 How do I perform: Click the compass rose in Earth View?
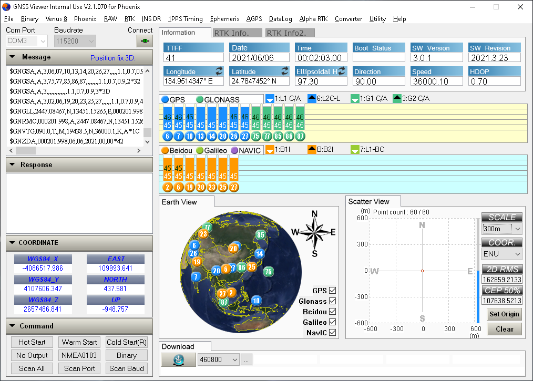click(314, 232)
